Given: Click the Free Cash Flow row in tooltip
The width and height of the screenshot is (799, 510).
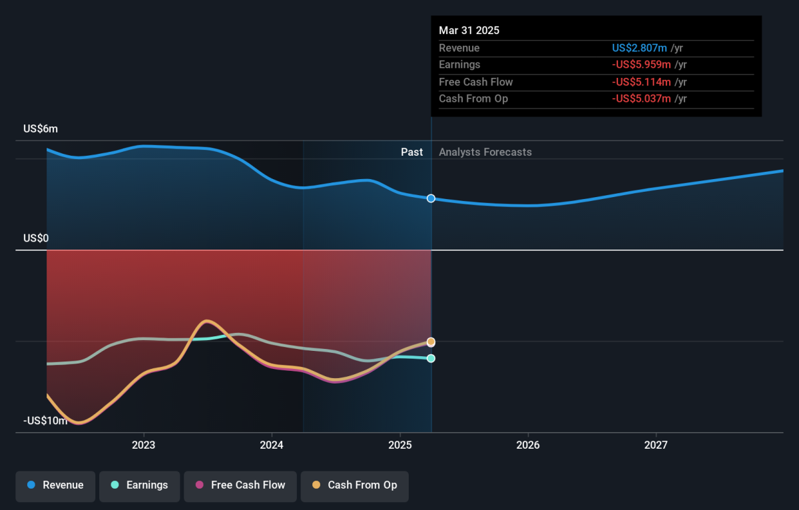Looking at the screenshot, I should [597, 82].
